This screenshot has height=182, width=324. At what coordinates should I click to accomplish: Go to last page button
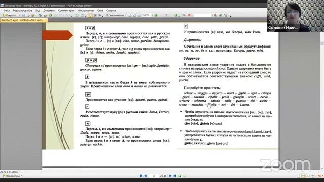175,176
